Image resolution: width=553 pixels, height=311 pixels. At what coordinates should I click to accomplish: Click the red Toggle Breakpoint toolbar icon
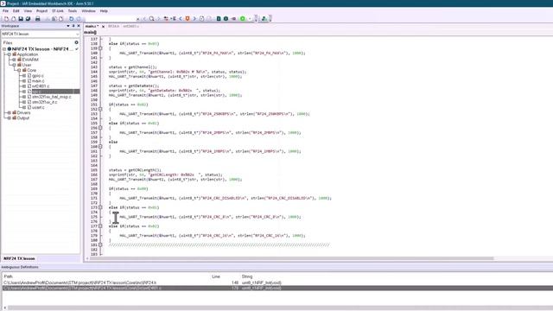[233, 19]
